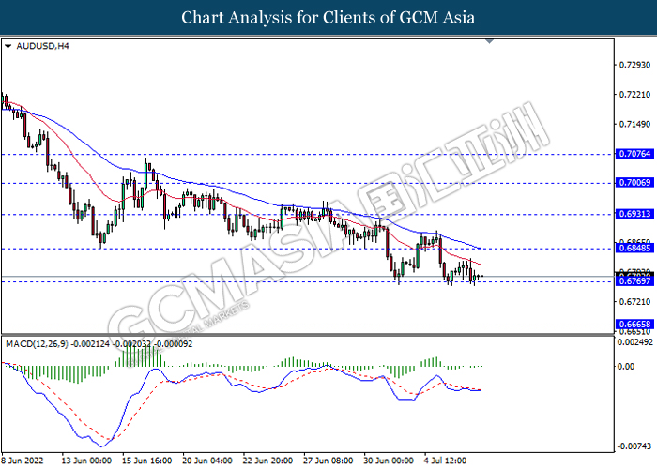Click the chart shift triangle marker at top
Image resolution: width=657 pixels, height=469 pixels.
tap(489, 41)
